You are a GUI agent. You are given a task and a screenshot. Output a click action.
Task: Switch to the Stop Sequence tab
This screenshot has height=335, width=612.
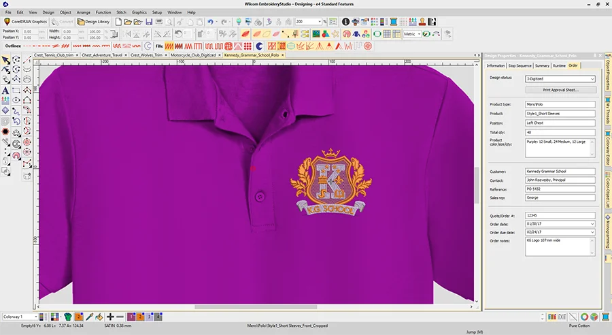click(x=520, y=65)
